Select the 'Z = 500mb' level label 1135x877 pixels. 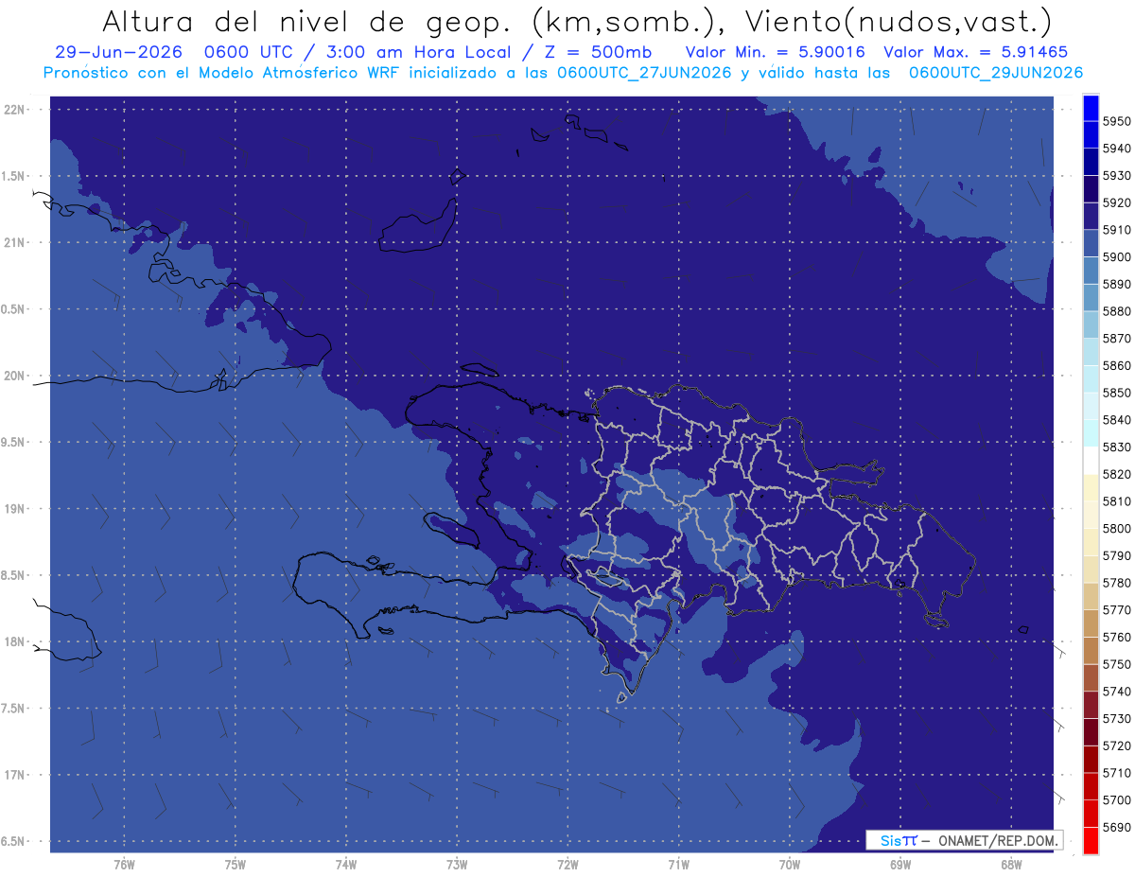coord(598,52)
